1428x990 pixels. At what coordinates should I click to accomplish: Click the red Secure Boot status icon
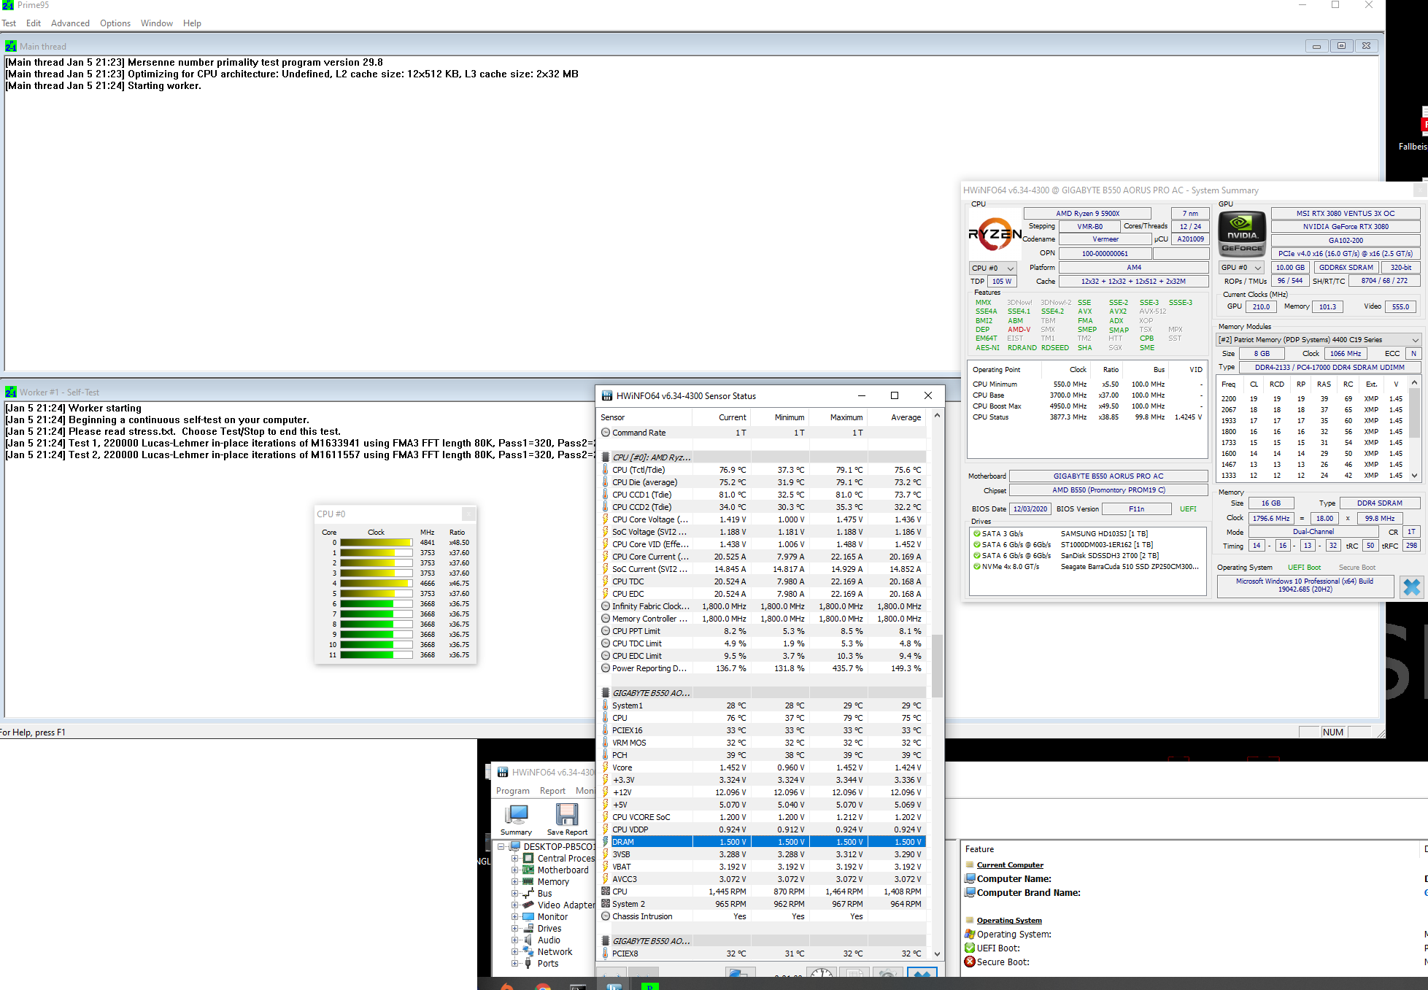[970, 962]
